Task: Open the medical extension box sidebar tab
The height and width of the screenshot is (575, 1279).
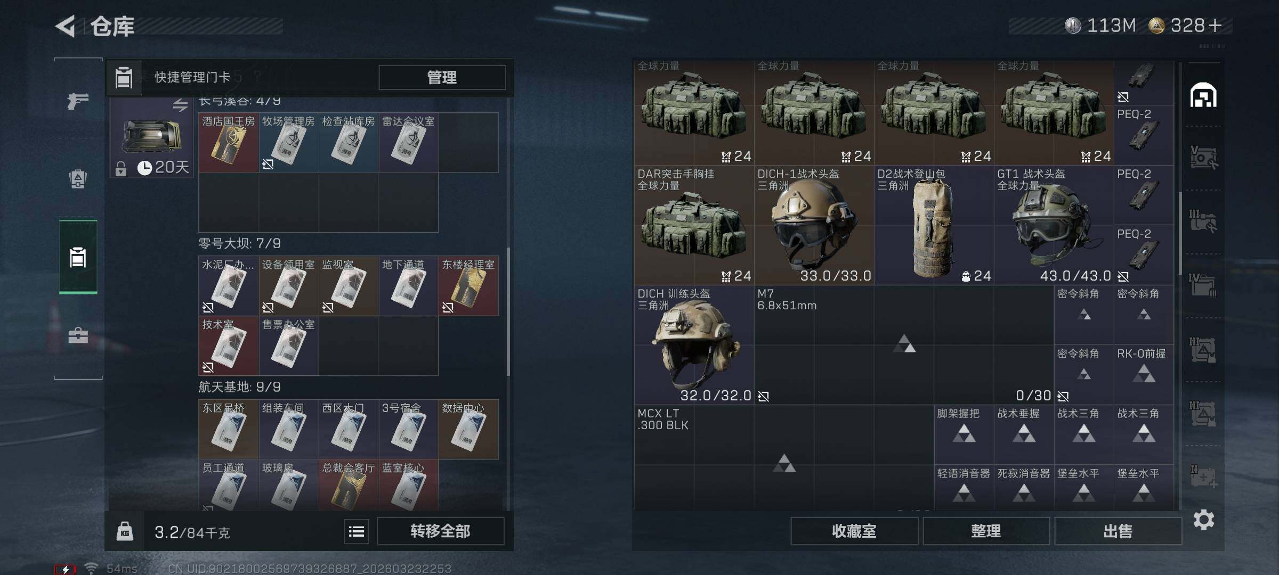Action: [1204, 477]
